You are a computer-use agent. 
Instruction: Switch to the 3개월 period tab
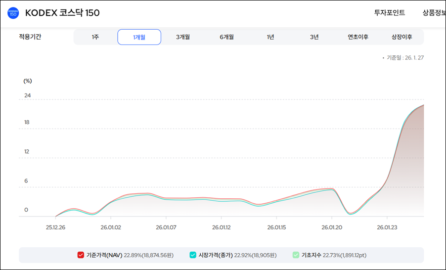point(183,37)
